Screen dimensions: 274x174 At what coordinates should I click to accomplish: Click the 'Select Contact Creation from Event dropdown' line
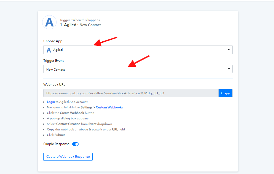coord(79,124)
